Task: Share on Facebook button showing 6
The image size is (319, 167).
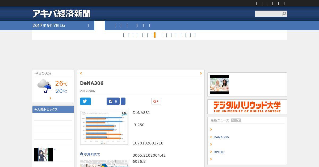Action: pos(113,101)
